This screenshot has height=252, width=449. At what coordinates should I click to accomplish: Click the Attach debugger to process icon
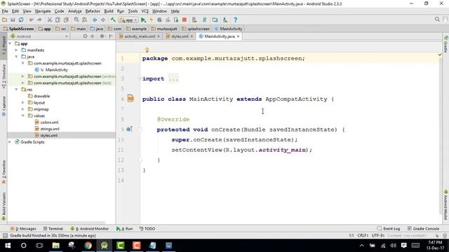[176, 20]
